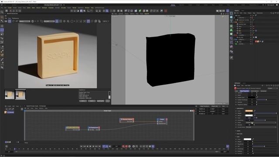The image size is (279, 157).
Task: Expand the Sheen section
Action: click(x=238, y=131)
